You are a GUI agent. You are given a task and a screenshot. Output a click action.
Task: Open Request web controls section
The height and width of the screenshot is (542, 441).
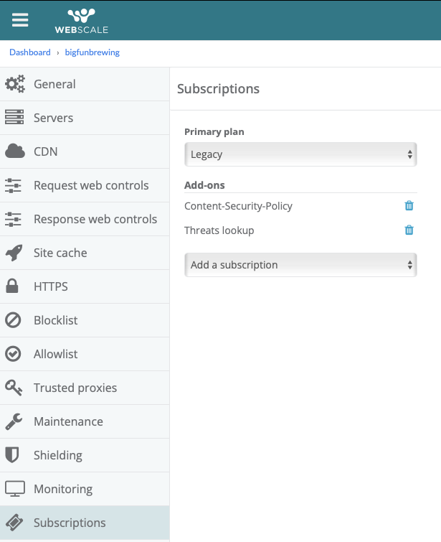(x=91, y=185)
